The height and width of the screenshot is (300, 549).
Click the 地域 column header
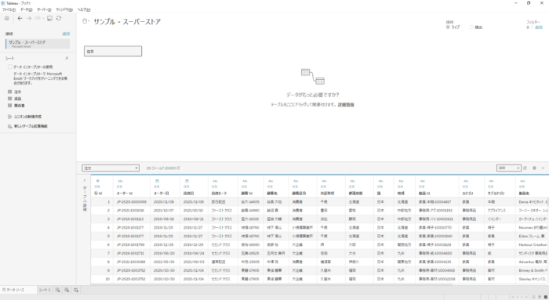tap(401, 193)
